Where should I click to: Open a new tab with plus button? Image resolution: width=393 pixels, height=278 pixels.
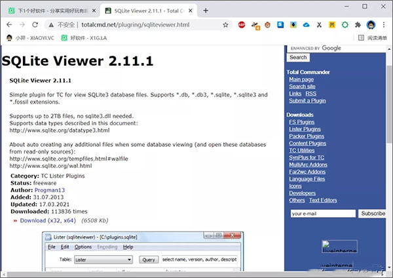point(206,10)
